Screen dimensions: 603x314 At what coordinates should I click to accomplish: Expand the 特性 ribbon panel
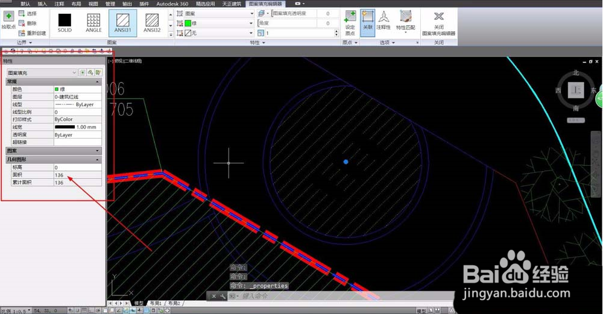click(x=257, y=42)
